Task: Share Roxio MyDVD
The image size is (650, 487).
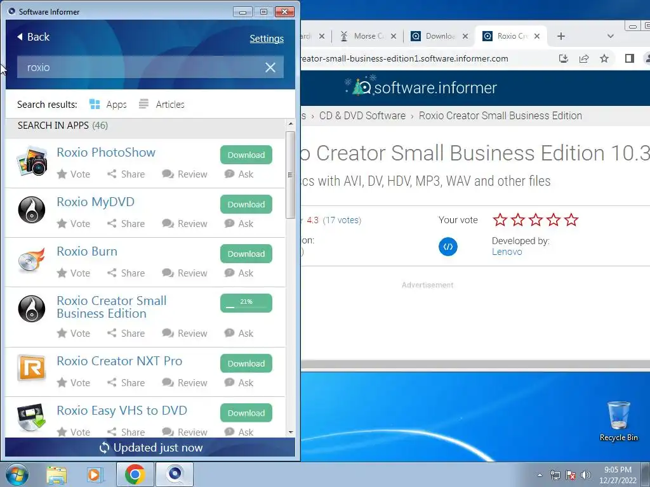Action: pos(126,224)
